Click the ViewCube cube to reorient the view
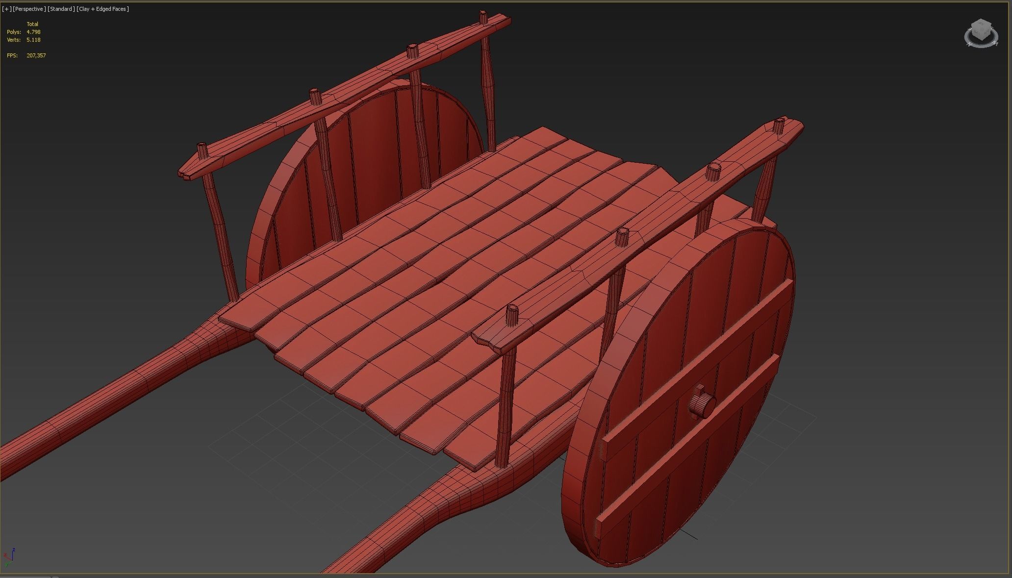Viewport: 1012px width, 578px height. click(981, 30)
